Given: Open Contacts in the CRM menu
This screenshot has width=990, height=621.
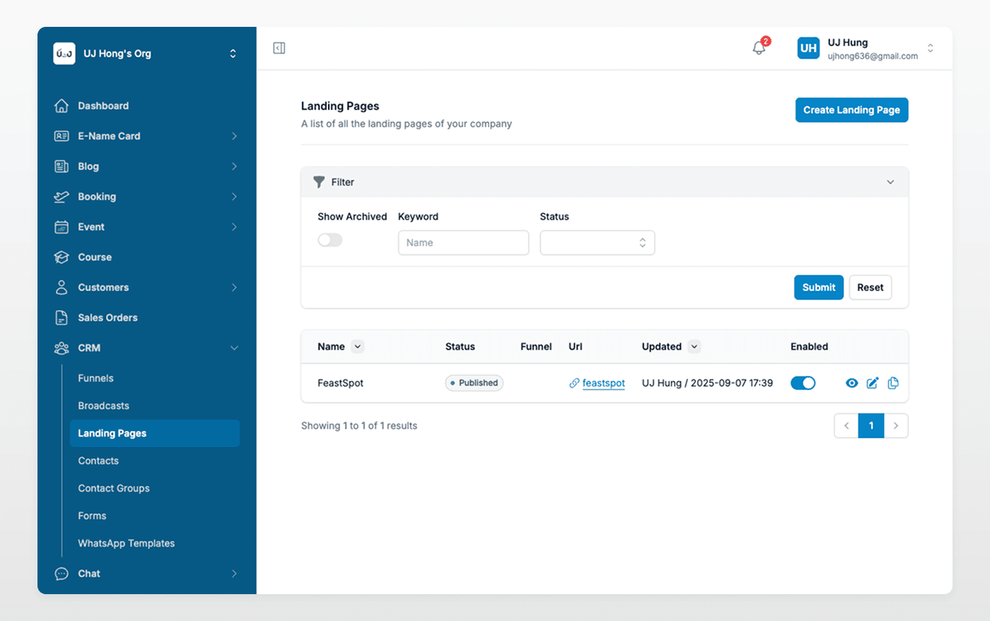Looking at the screenshot, I should pyautogui.click(x=98, y=461).
